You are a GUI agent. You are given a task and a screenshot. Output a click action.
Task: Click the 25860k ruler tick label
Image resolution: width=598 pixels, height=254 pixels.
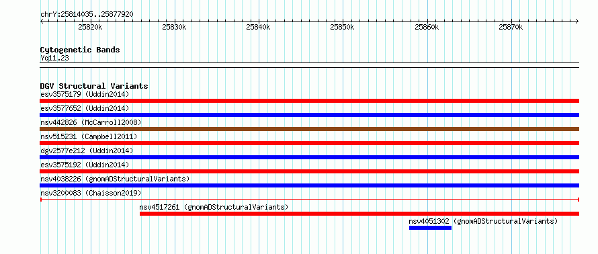[x=427, y=27]
